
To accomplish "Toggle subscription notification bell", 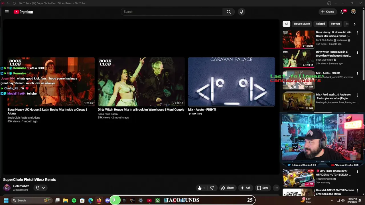I will (37, 188).
